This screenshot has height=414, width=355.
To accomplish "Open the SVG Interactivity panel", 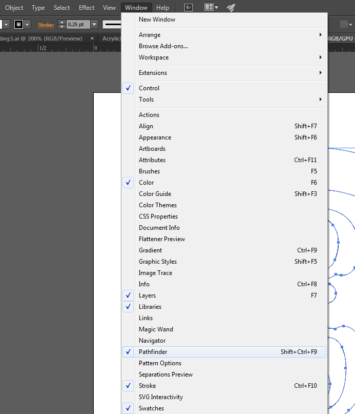I will pyautogui.click(x=224, y=397).
